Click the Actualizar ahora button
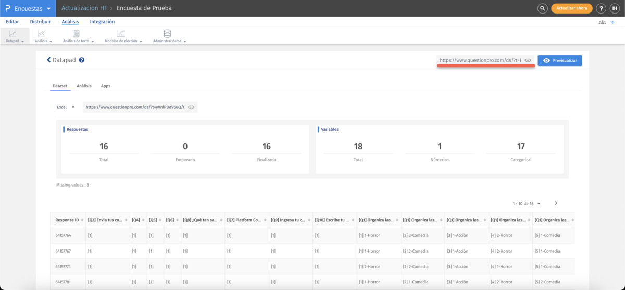The height and width of the screenshot is (290, 625). tap(572, 8)
